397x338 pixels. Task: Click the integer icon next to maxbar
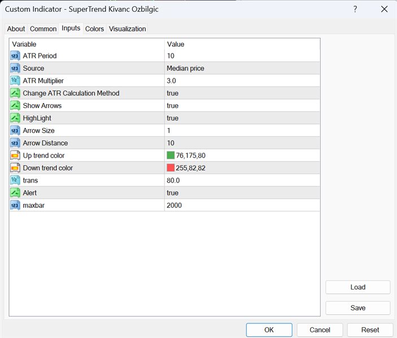point(15,206)
